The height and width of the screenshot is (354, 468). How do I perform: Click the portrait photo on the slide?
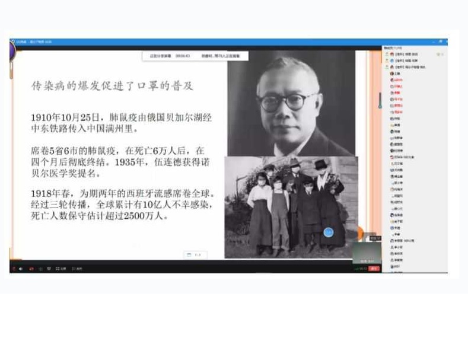pyautogui.click(x=291, y=103)
